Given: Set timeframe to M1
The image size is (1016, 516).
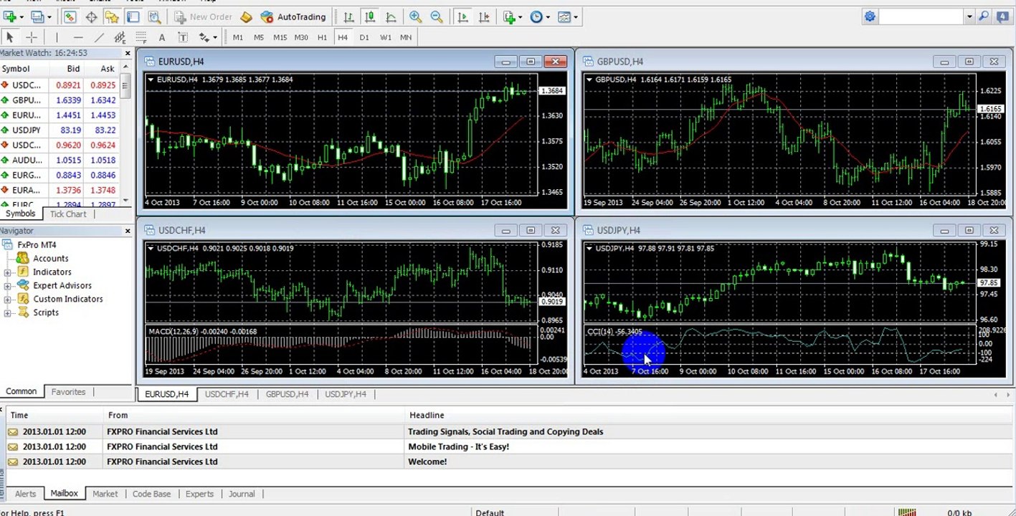Looking at the screenshot, I should [x=238, y=37].
